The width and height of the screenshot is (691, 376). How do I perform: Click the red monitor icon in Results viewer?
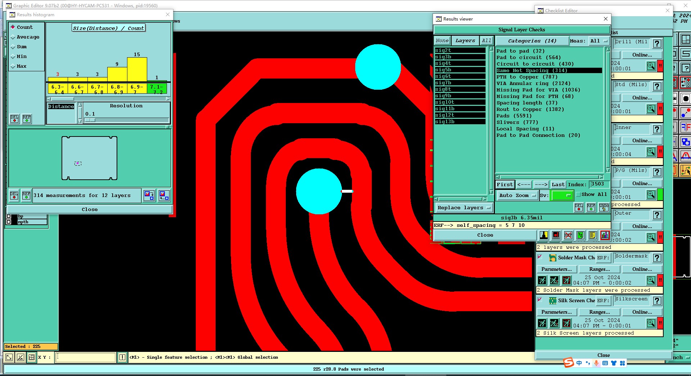point(556,235)
